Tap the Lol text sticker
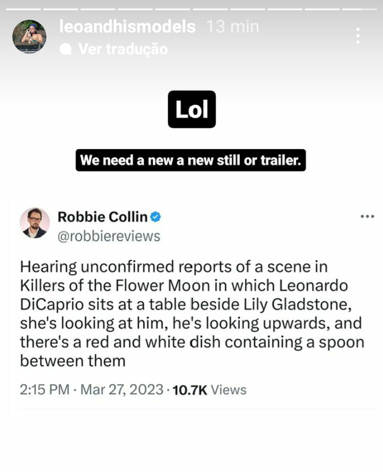This screenshot has height=472, width=383. coord(192,109)
